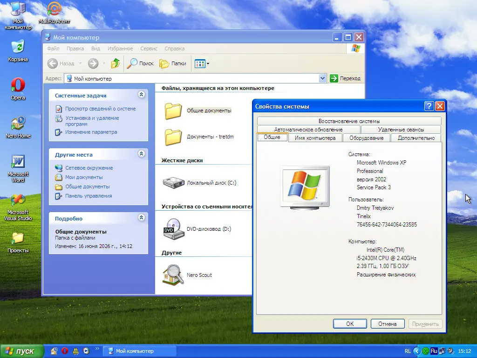Select the Microsoft Word desktop icon

click(18, 168)
